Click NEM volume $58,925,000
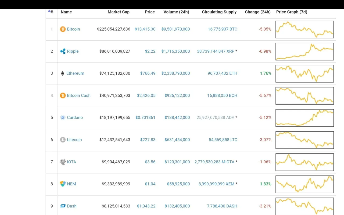Screen dimensions: 344x215 coord(178,184)
